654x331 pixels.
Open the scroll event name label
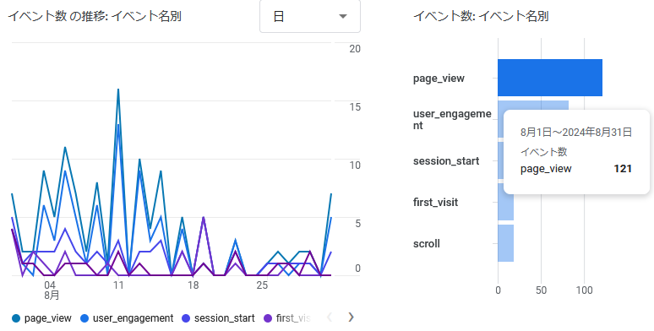point(426,243)
